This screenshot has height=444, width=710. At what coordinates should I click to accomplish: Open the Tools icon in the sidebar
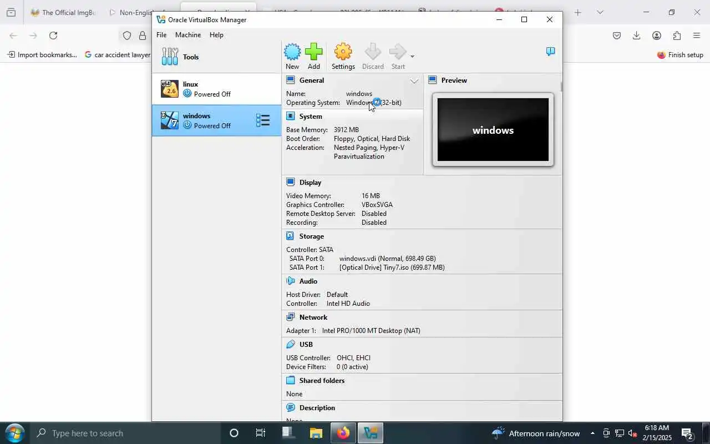(x=170, y=57)
